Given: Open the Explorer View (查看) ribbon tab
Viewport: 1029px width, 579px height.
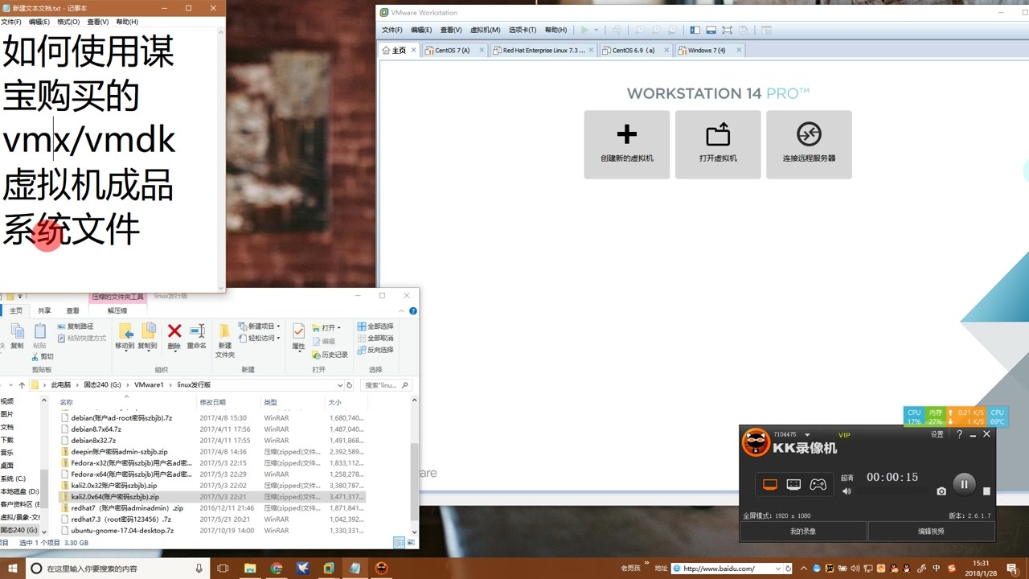Looking at the screenshot, I should (73, 310).
